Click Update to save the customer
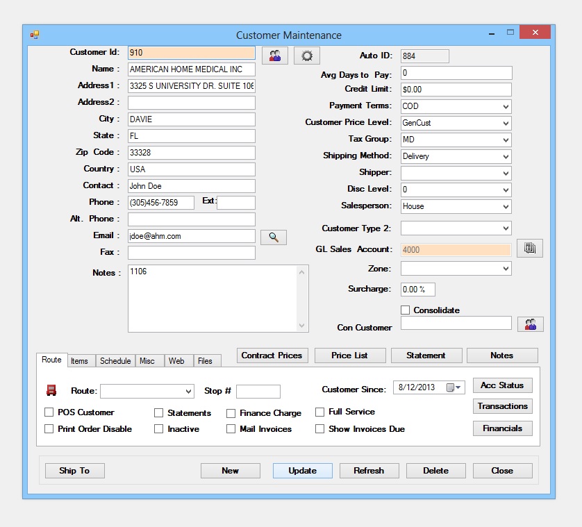 coord(303,471)
